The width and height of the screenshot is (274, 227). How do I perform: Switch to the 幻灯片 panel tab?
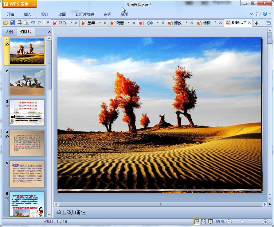point(26,32)
